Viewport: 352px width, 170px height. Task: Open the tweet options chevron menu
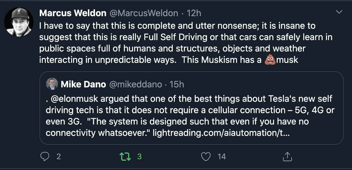pos(339,12)
